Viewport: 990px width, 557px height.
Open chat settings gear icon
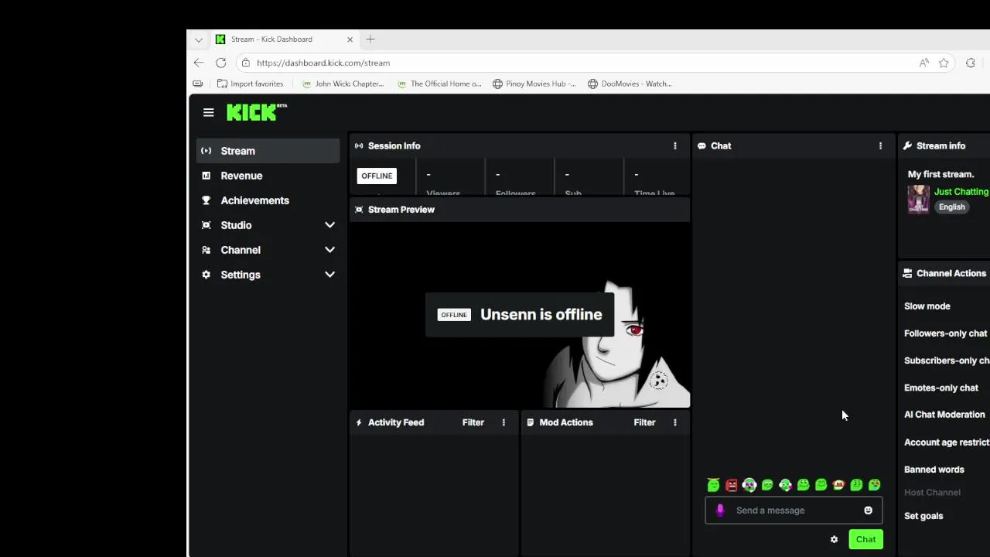click(834, 539)
